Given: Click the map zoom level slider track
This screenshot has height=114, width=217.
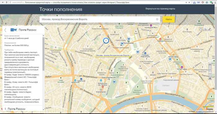Looking at the screenshot, I should click(210, 71).
